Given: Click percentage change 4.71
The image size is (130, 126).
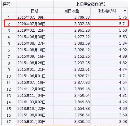Looking at the screenshot, I should [x=123, y=76].
